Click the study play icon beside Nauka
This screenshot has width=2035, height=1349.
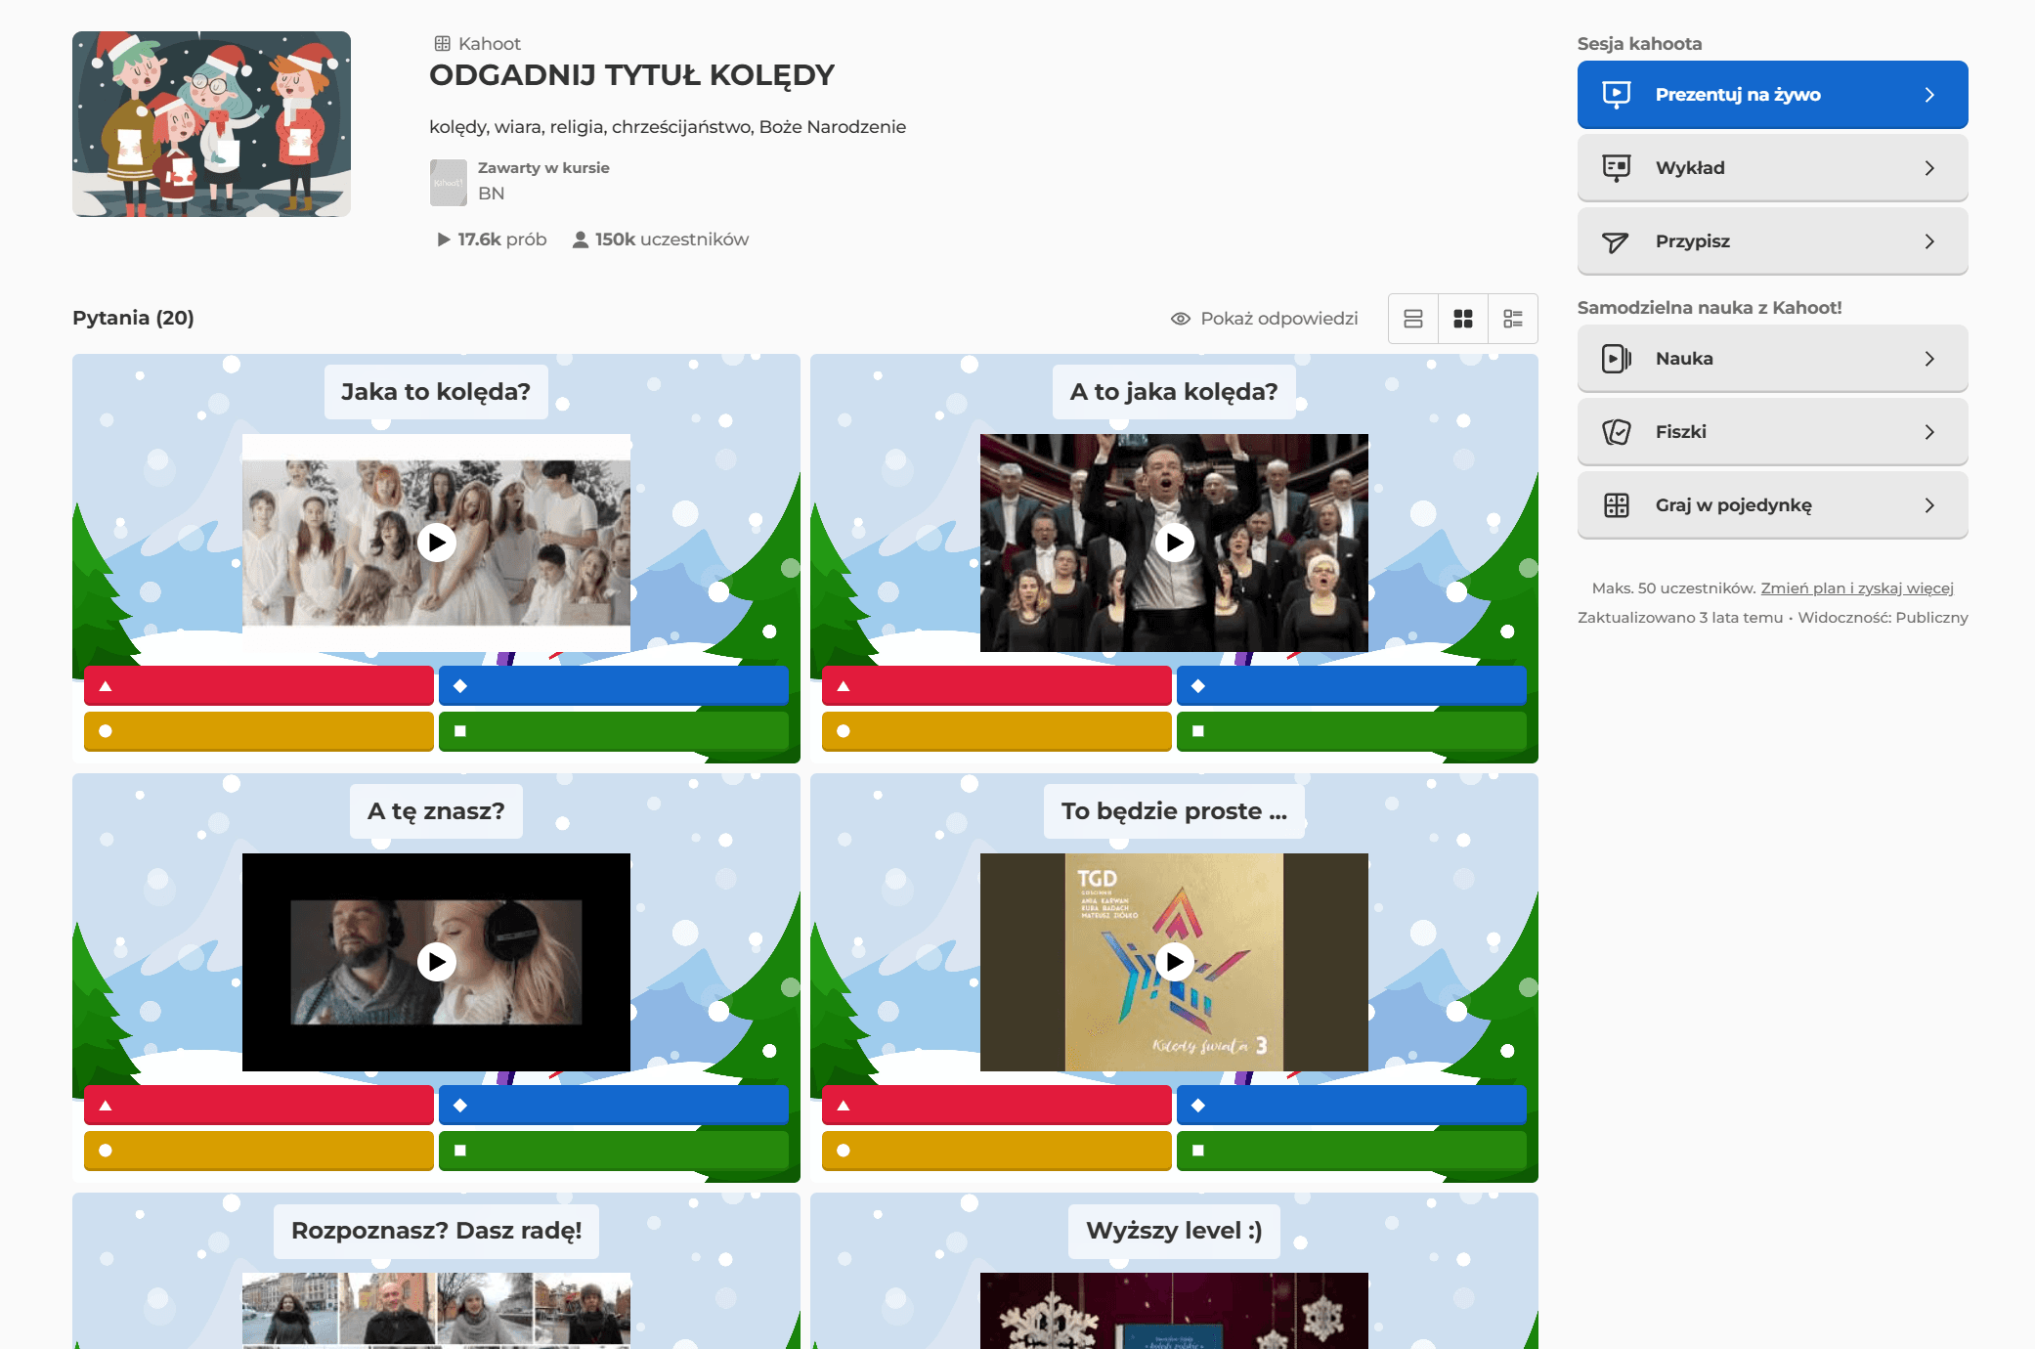point(1617,359)
